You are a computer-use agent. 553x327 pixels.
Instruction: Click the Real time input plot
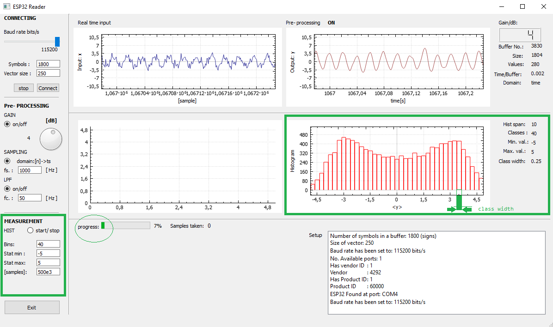[x=178, y=67]
